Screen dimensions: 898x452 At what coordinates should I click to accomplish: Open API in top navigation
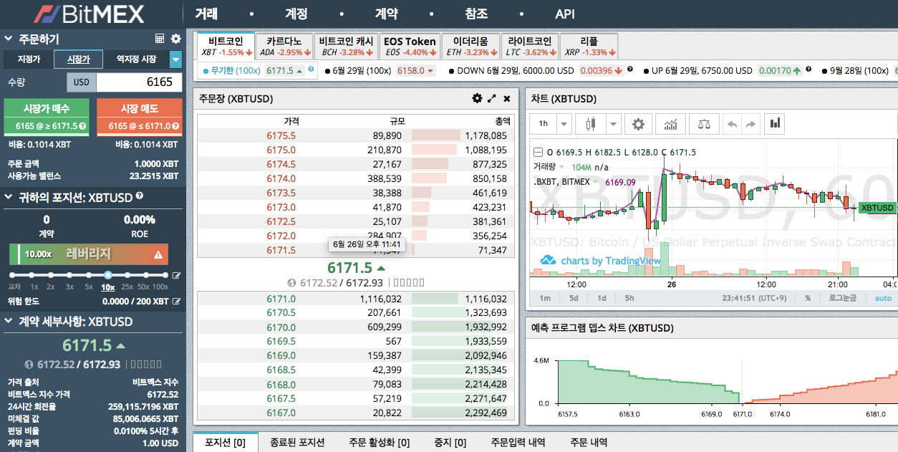[x=565, y=14]
